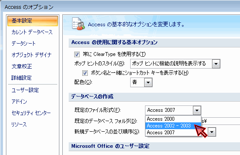Collapse the 既定のファイル形式 dropdown arrow
The width and height of the screenshot is (240, 155).
tap(197, 110)
